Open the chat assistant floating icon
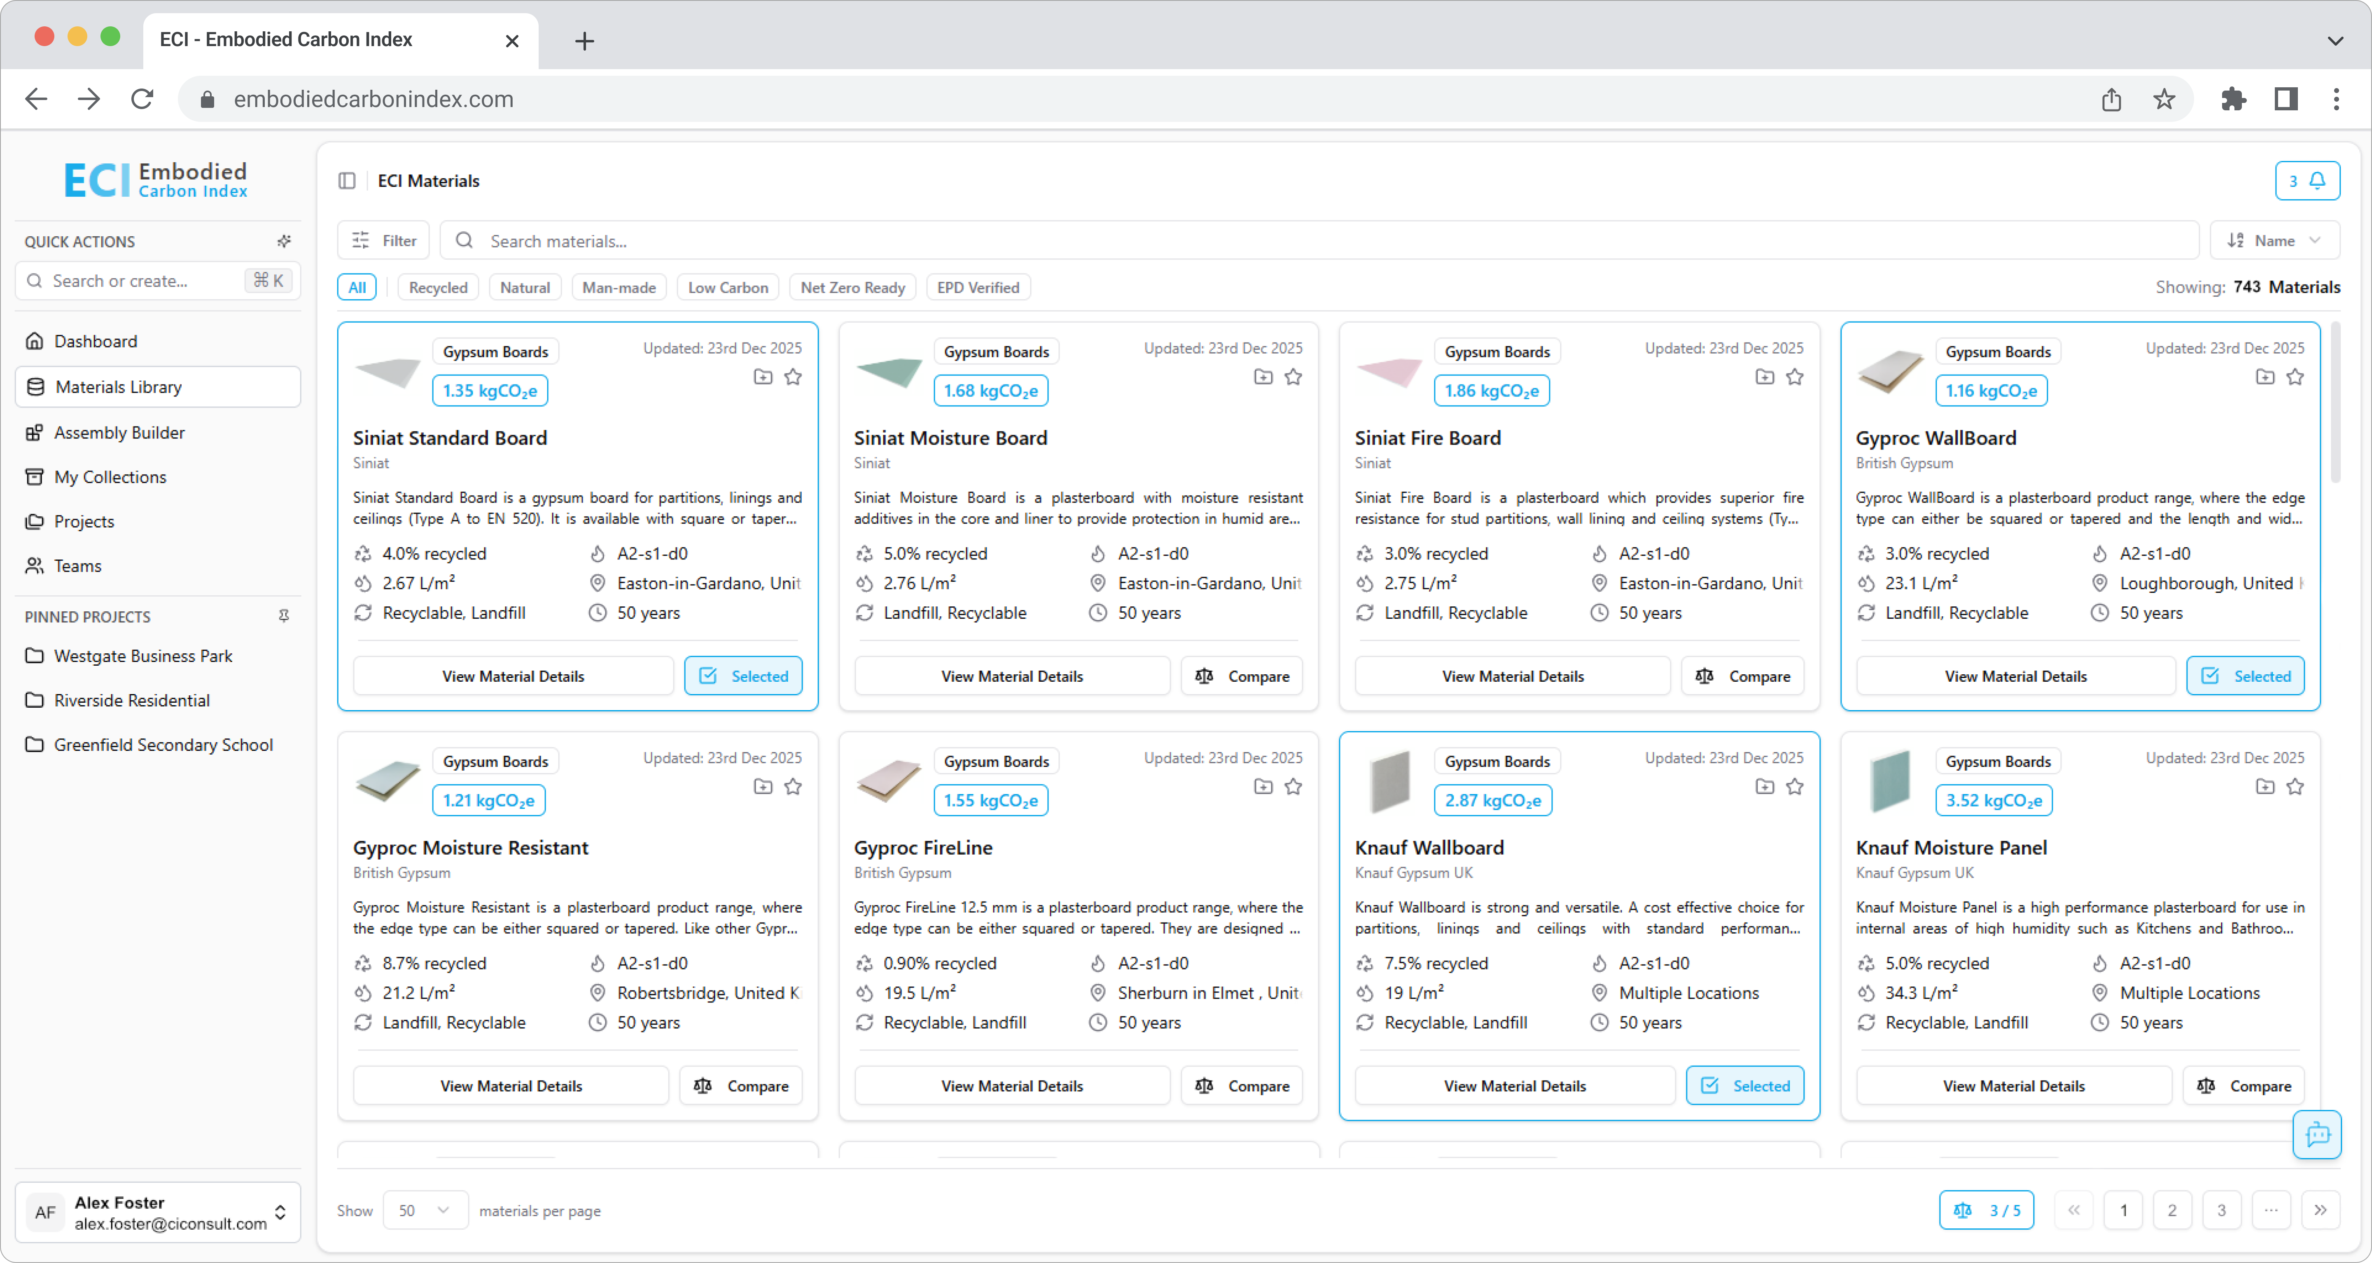This screenshot has width=2372, height=1263. pos(2317,1134)
